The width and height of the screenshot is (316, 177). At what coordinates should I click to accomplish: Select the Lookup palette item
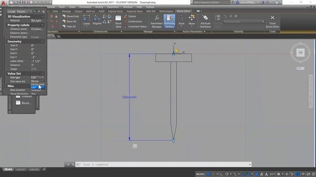(x=24, y=96)
